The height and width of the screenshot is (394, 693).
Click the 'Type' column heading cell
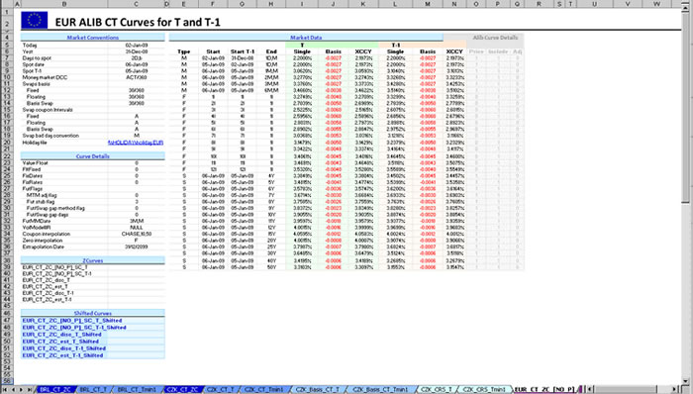coord(184,51)
